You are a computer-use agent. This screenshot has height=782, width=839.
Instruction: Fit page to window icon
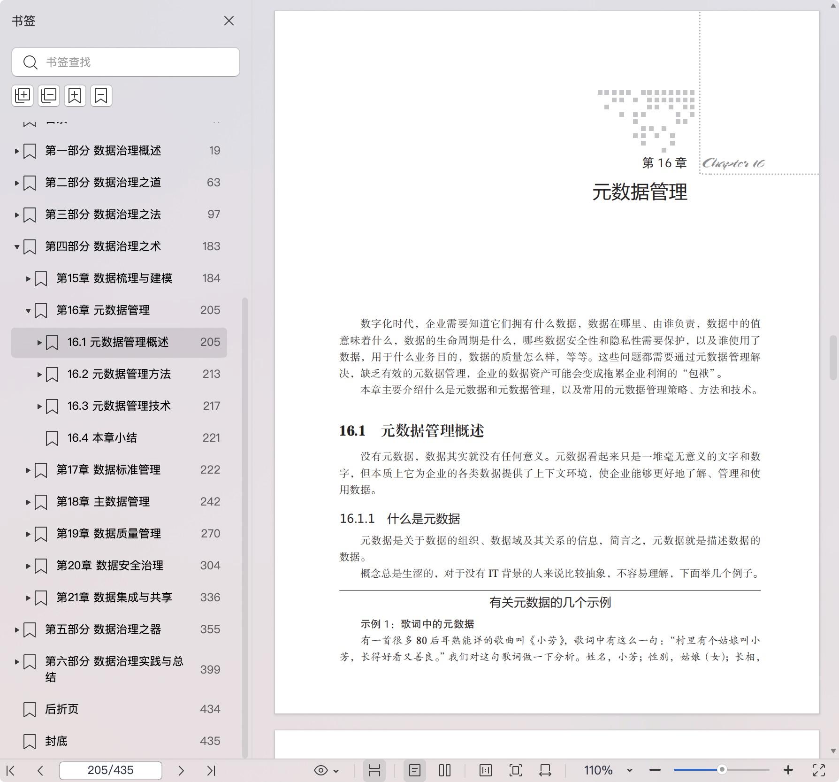tap(516, 770)
